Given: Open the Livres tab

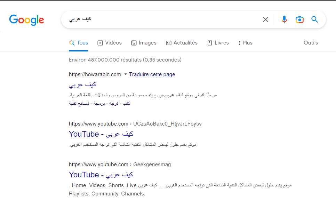Looking at the screenshot, I should (218, 43).
